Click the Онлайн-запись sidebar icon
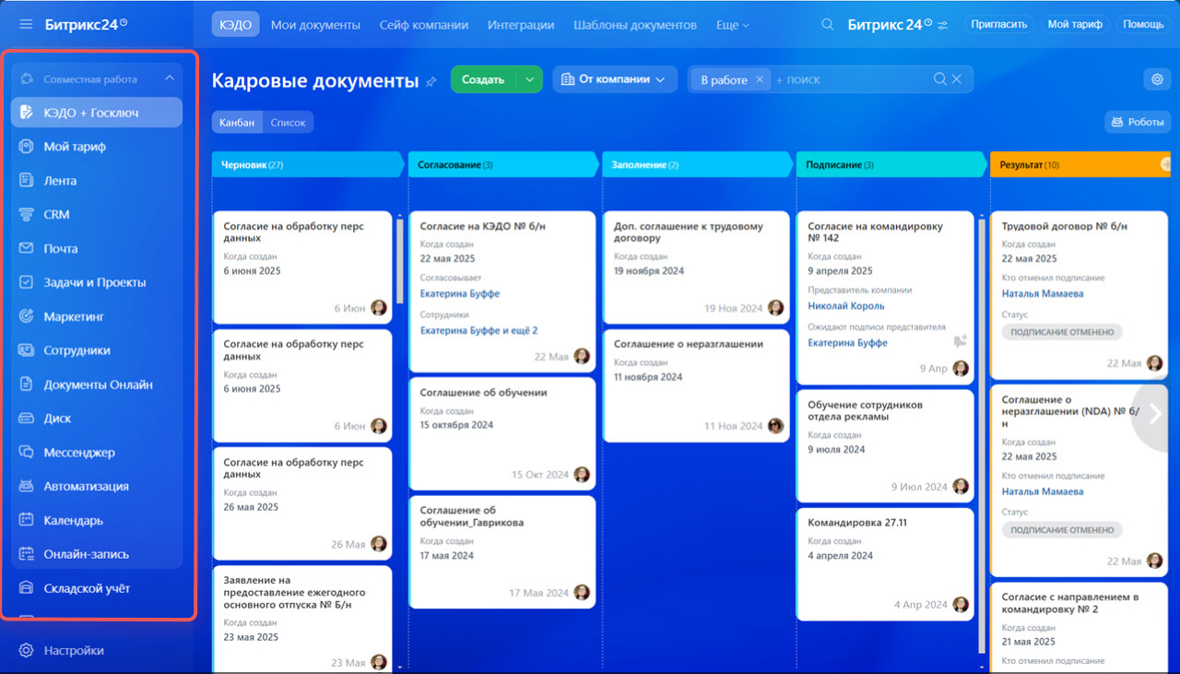This screenshot has height=674, width=1180. [27, 554]
